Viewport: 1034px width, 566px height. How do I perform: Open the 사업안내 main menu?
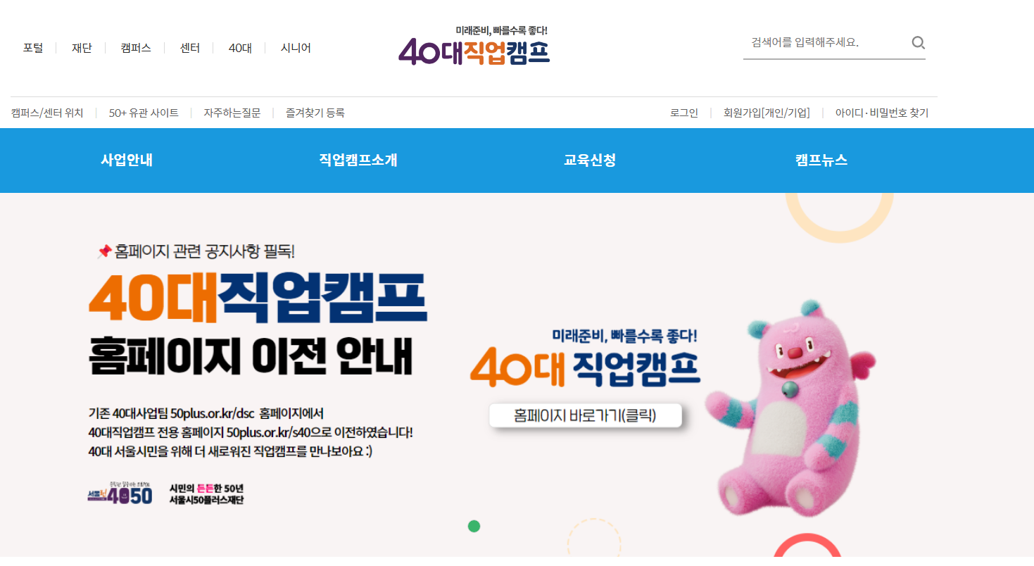point(127,160)
